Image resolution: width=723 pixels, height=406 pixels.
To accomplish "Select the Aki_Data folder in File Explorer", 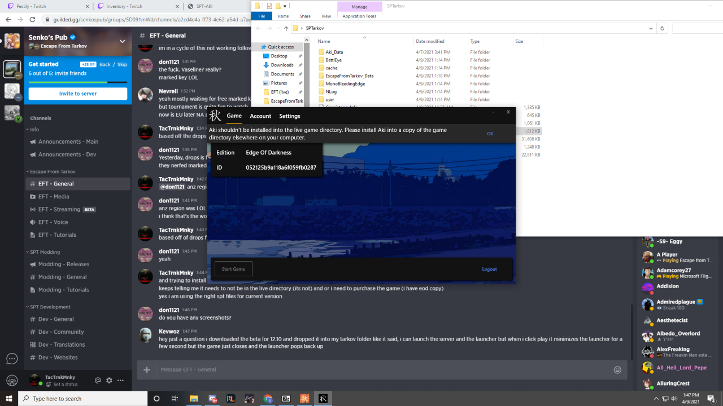I will [x=334, y=52].
